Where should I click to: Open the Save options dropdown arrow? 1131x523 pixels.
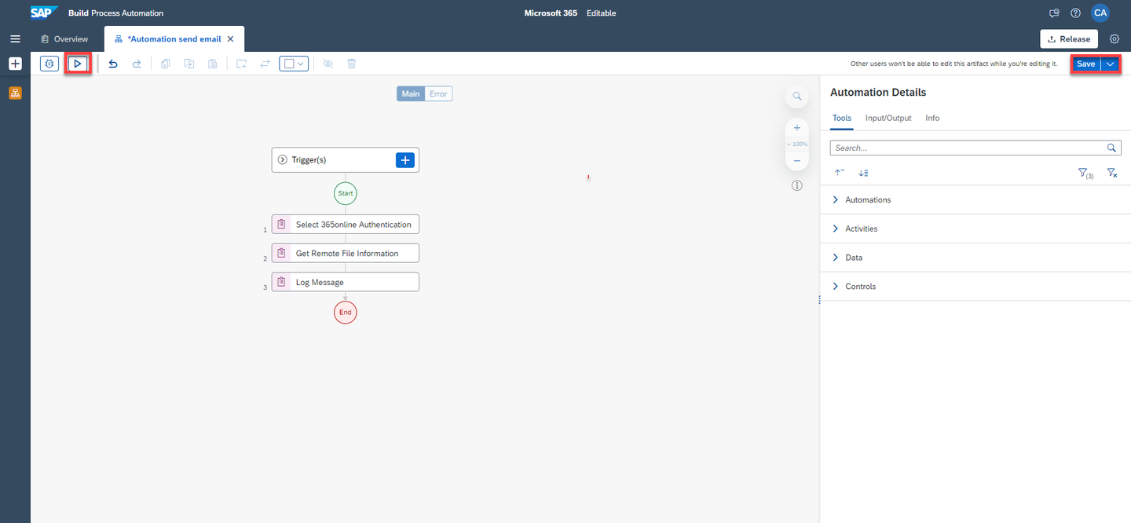[1110, 64]
